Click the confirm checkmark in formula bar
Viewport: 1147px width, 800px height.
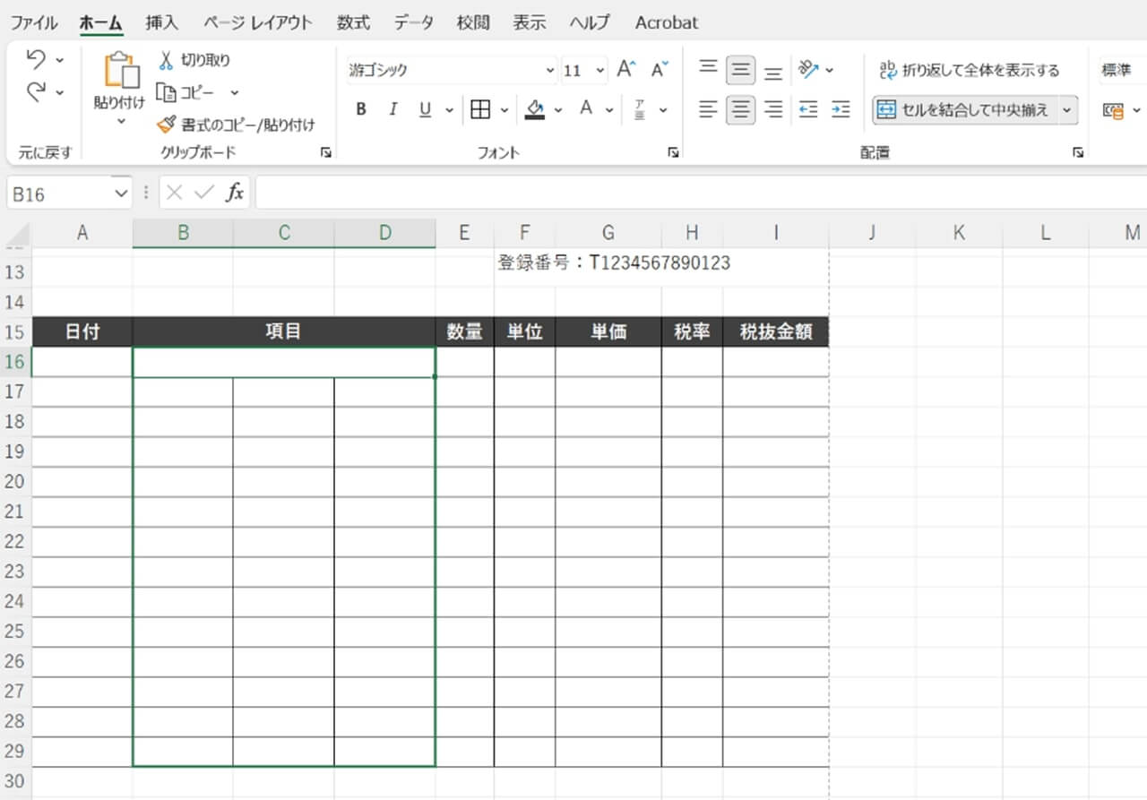[x=204, y=193]
